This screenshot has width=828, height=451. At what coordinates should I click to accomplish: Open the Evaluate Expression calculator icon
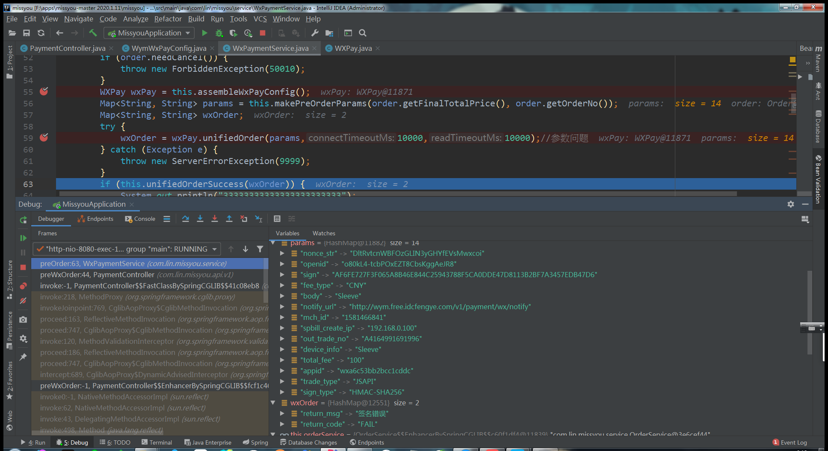pos(277,219)
